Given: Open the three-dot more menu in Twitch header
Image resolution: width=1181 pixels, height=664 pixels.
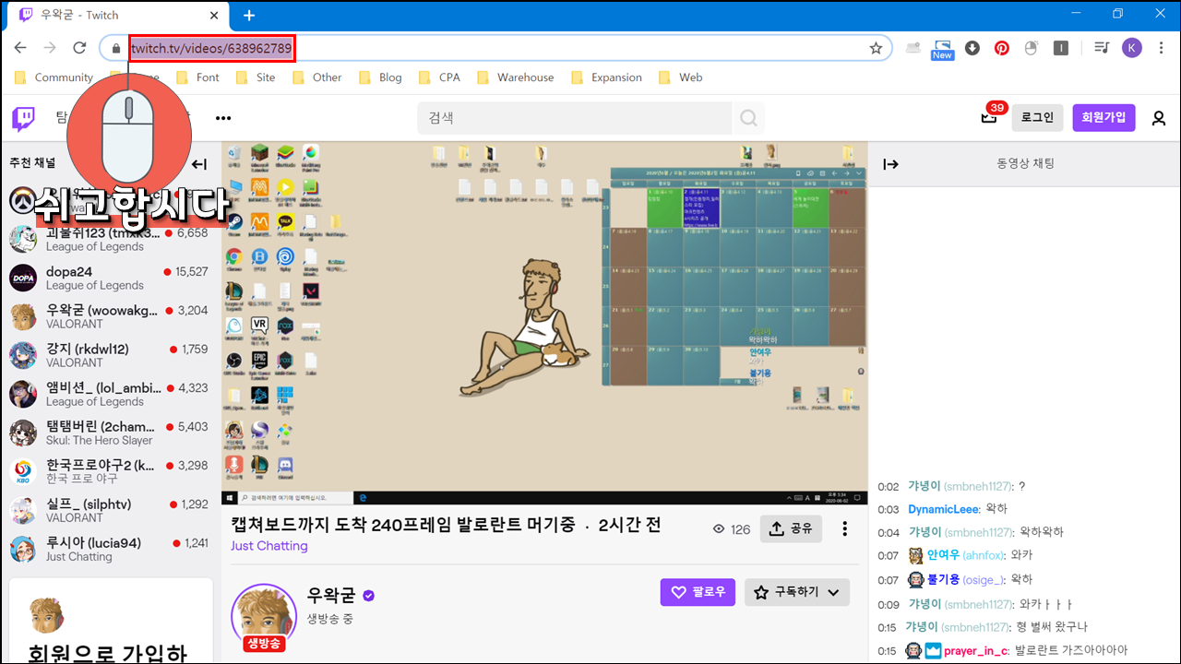Looking at the screenshot, I should pyautogui.click(x=223, y=118).
